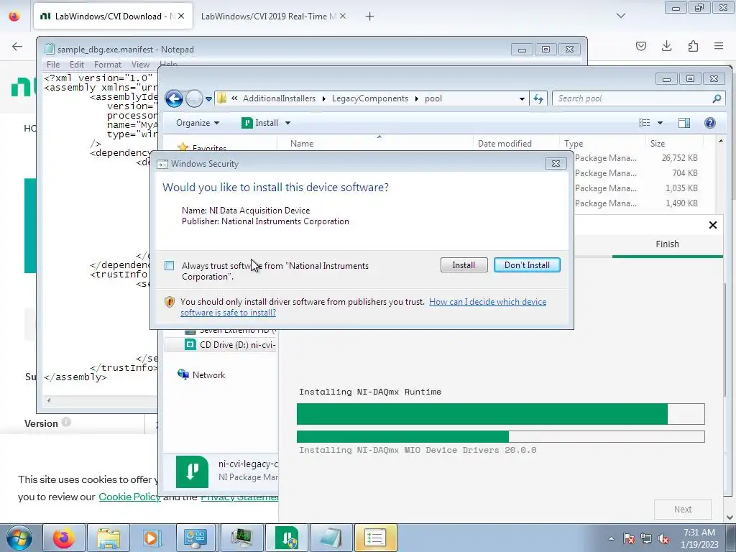Screen dimensions: 736x552
Task: Open the Format menu in Notepad
Action: pos(108,64)
